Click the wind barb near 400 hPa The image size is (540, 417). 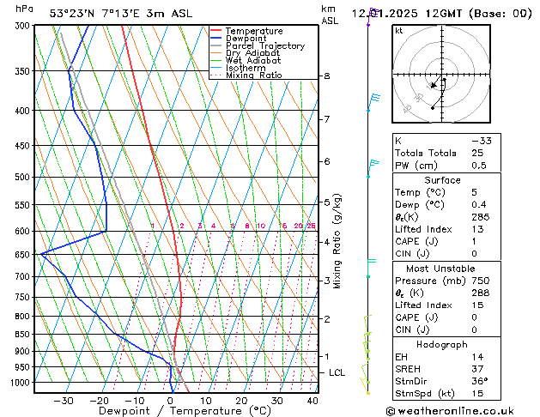(373, 101)
